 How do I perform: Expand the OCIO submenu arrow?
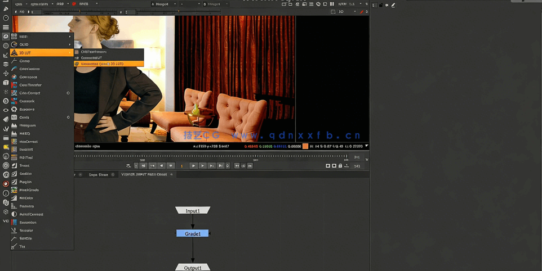(x=70, y=44)
